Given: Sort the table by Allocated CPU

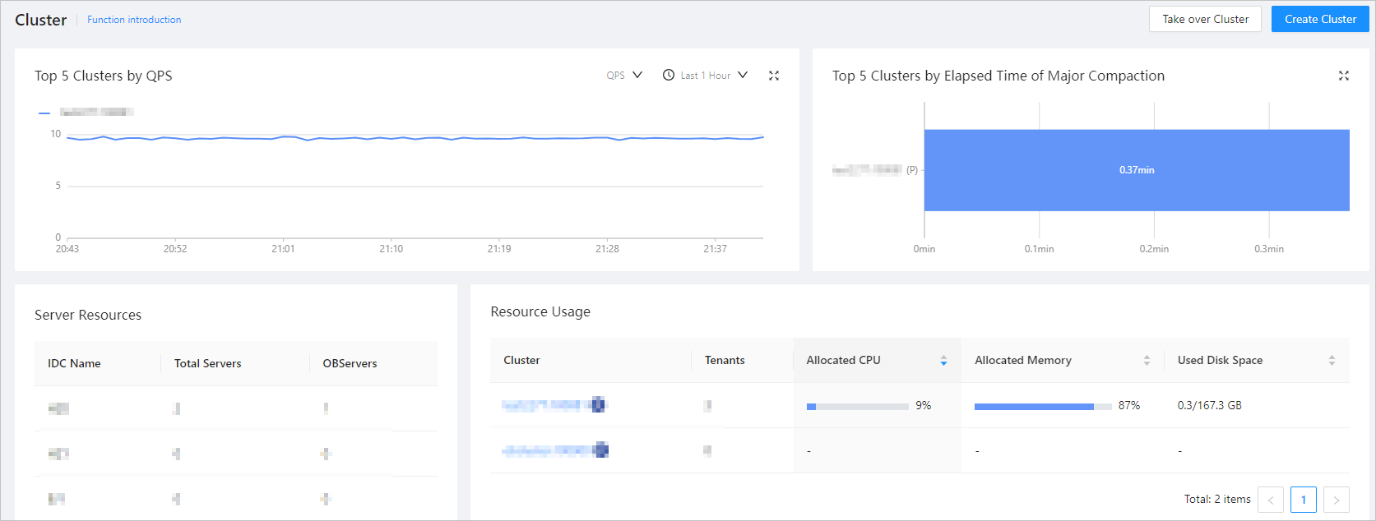Looking at the screenshot, I should (943, 361).
